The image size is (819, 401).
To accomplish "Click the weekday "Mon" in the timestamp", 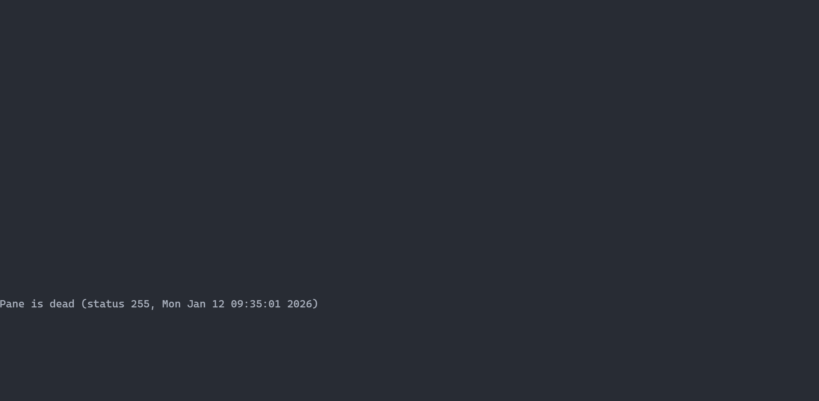I will (x=171, y=304).
